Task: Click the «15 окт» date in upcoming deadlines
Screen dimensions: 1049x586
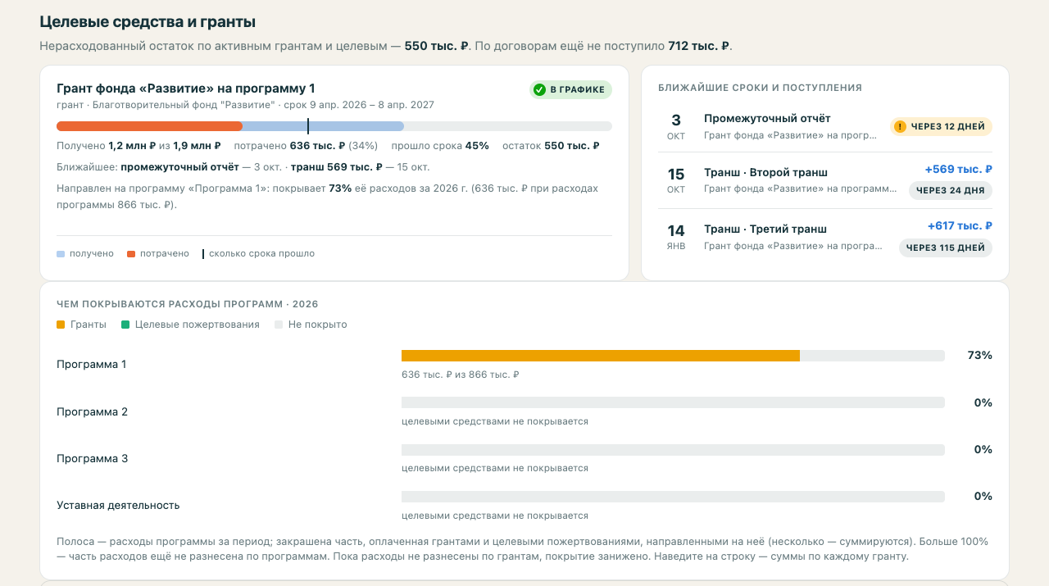Action: pos(676,180)
